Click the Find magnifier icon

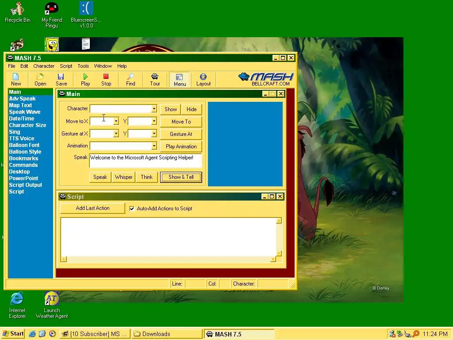(x=131, y=80)
